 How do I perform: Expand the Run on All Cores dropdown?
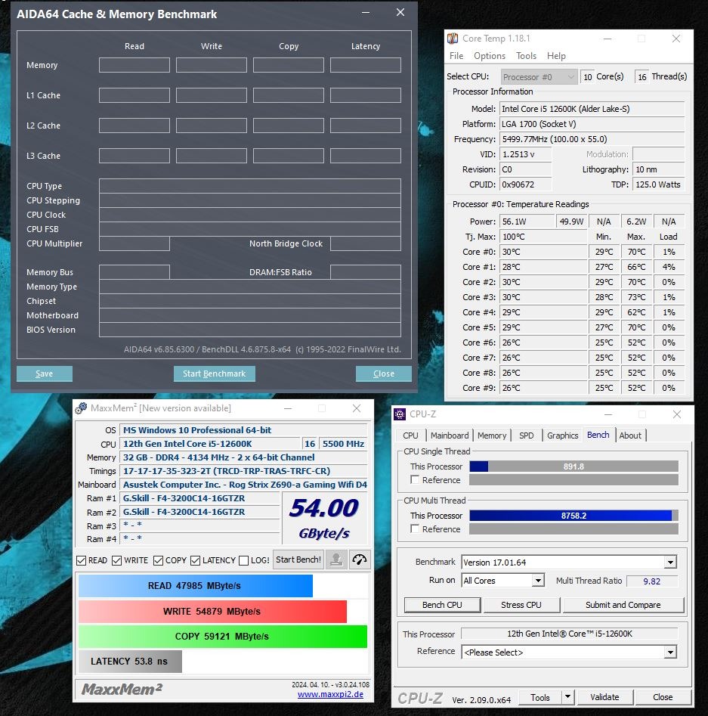tap(538, 581)
